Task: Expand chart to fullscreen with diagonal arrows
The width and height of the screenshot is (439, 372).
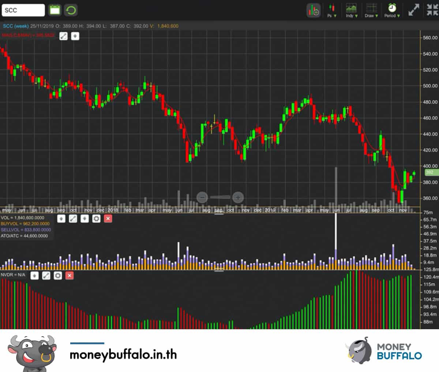Action: coord(413,10)
